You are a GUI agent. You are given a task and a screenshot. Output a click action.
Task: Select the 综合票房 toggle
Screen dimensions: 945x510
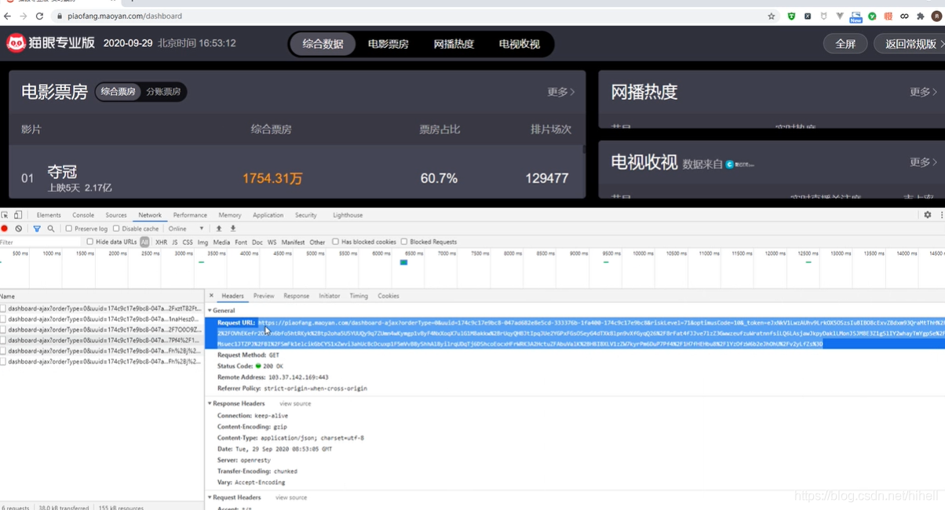119,92
